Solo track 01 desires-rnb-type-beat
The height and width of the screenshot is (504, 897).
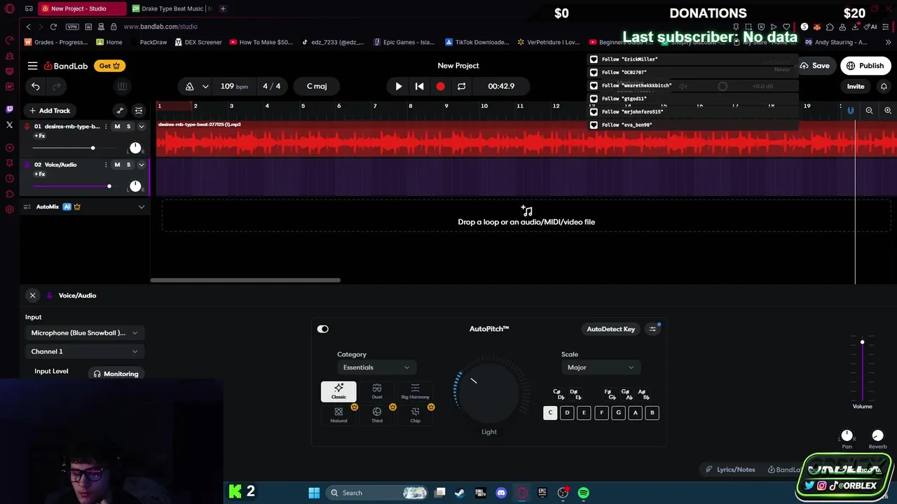pyautogui.click(x=128, y=127)
